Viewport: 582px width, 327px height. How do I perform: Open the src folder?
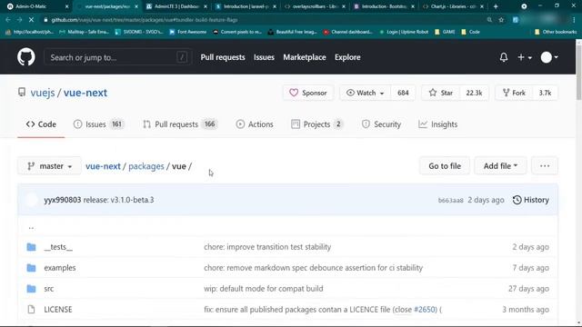tap(48, 289)
